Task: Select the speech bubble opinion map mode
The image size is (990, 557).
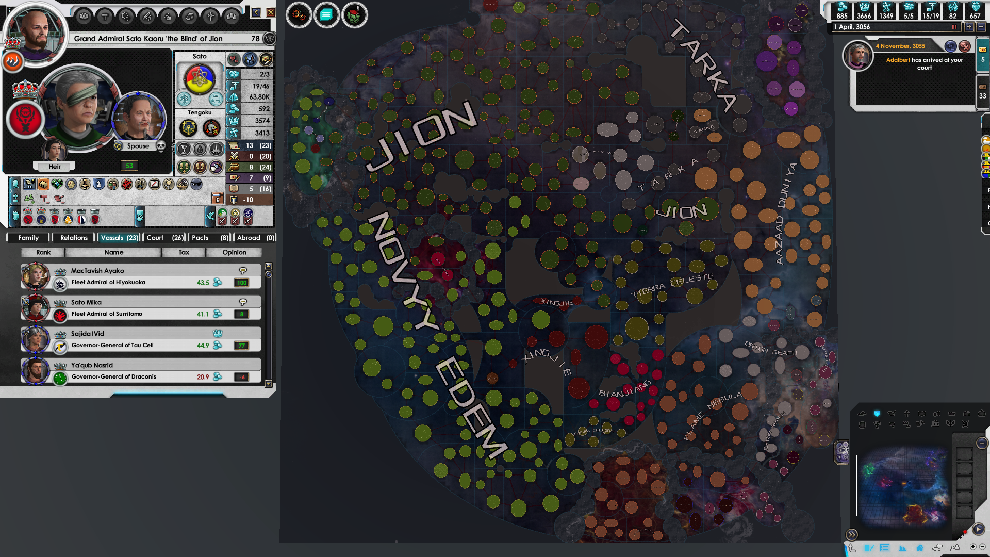Action: point(892,424)
